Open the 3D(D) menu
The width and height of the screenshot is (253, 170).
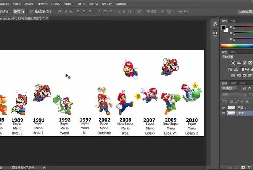(81, 4)
